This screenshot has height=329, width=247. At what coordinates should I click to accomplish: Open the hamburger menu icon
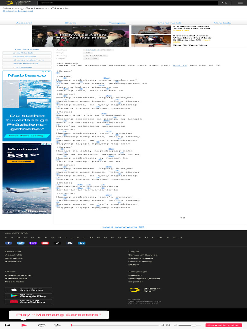click(x=240, y=3)
